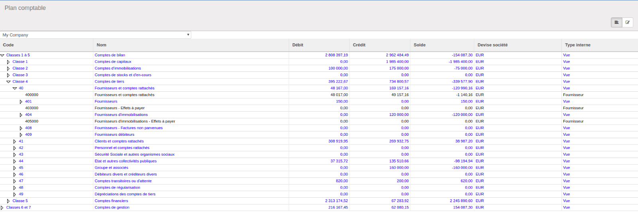Open Fournisseurs - Factures non parvenues

pos(128,128)
